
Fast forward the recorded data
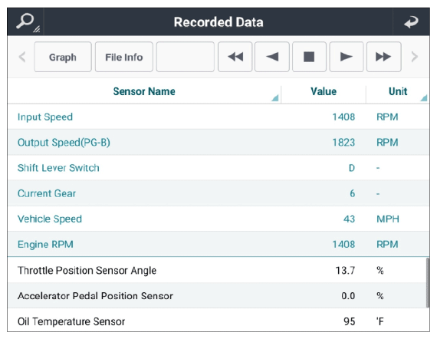[384, 57]
